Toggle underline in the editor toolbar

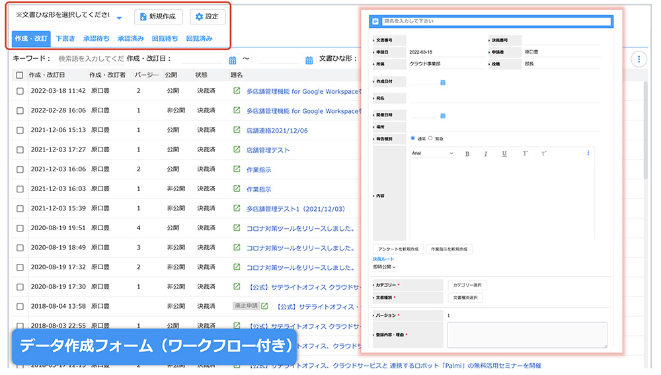(504, 154)
